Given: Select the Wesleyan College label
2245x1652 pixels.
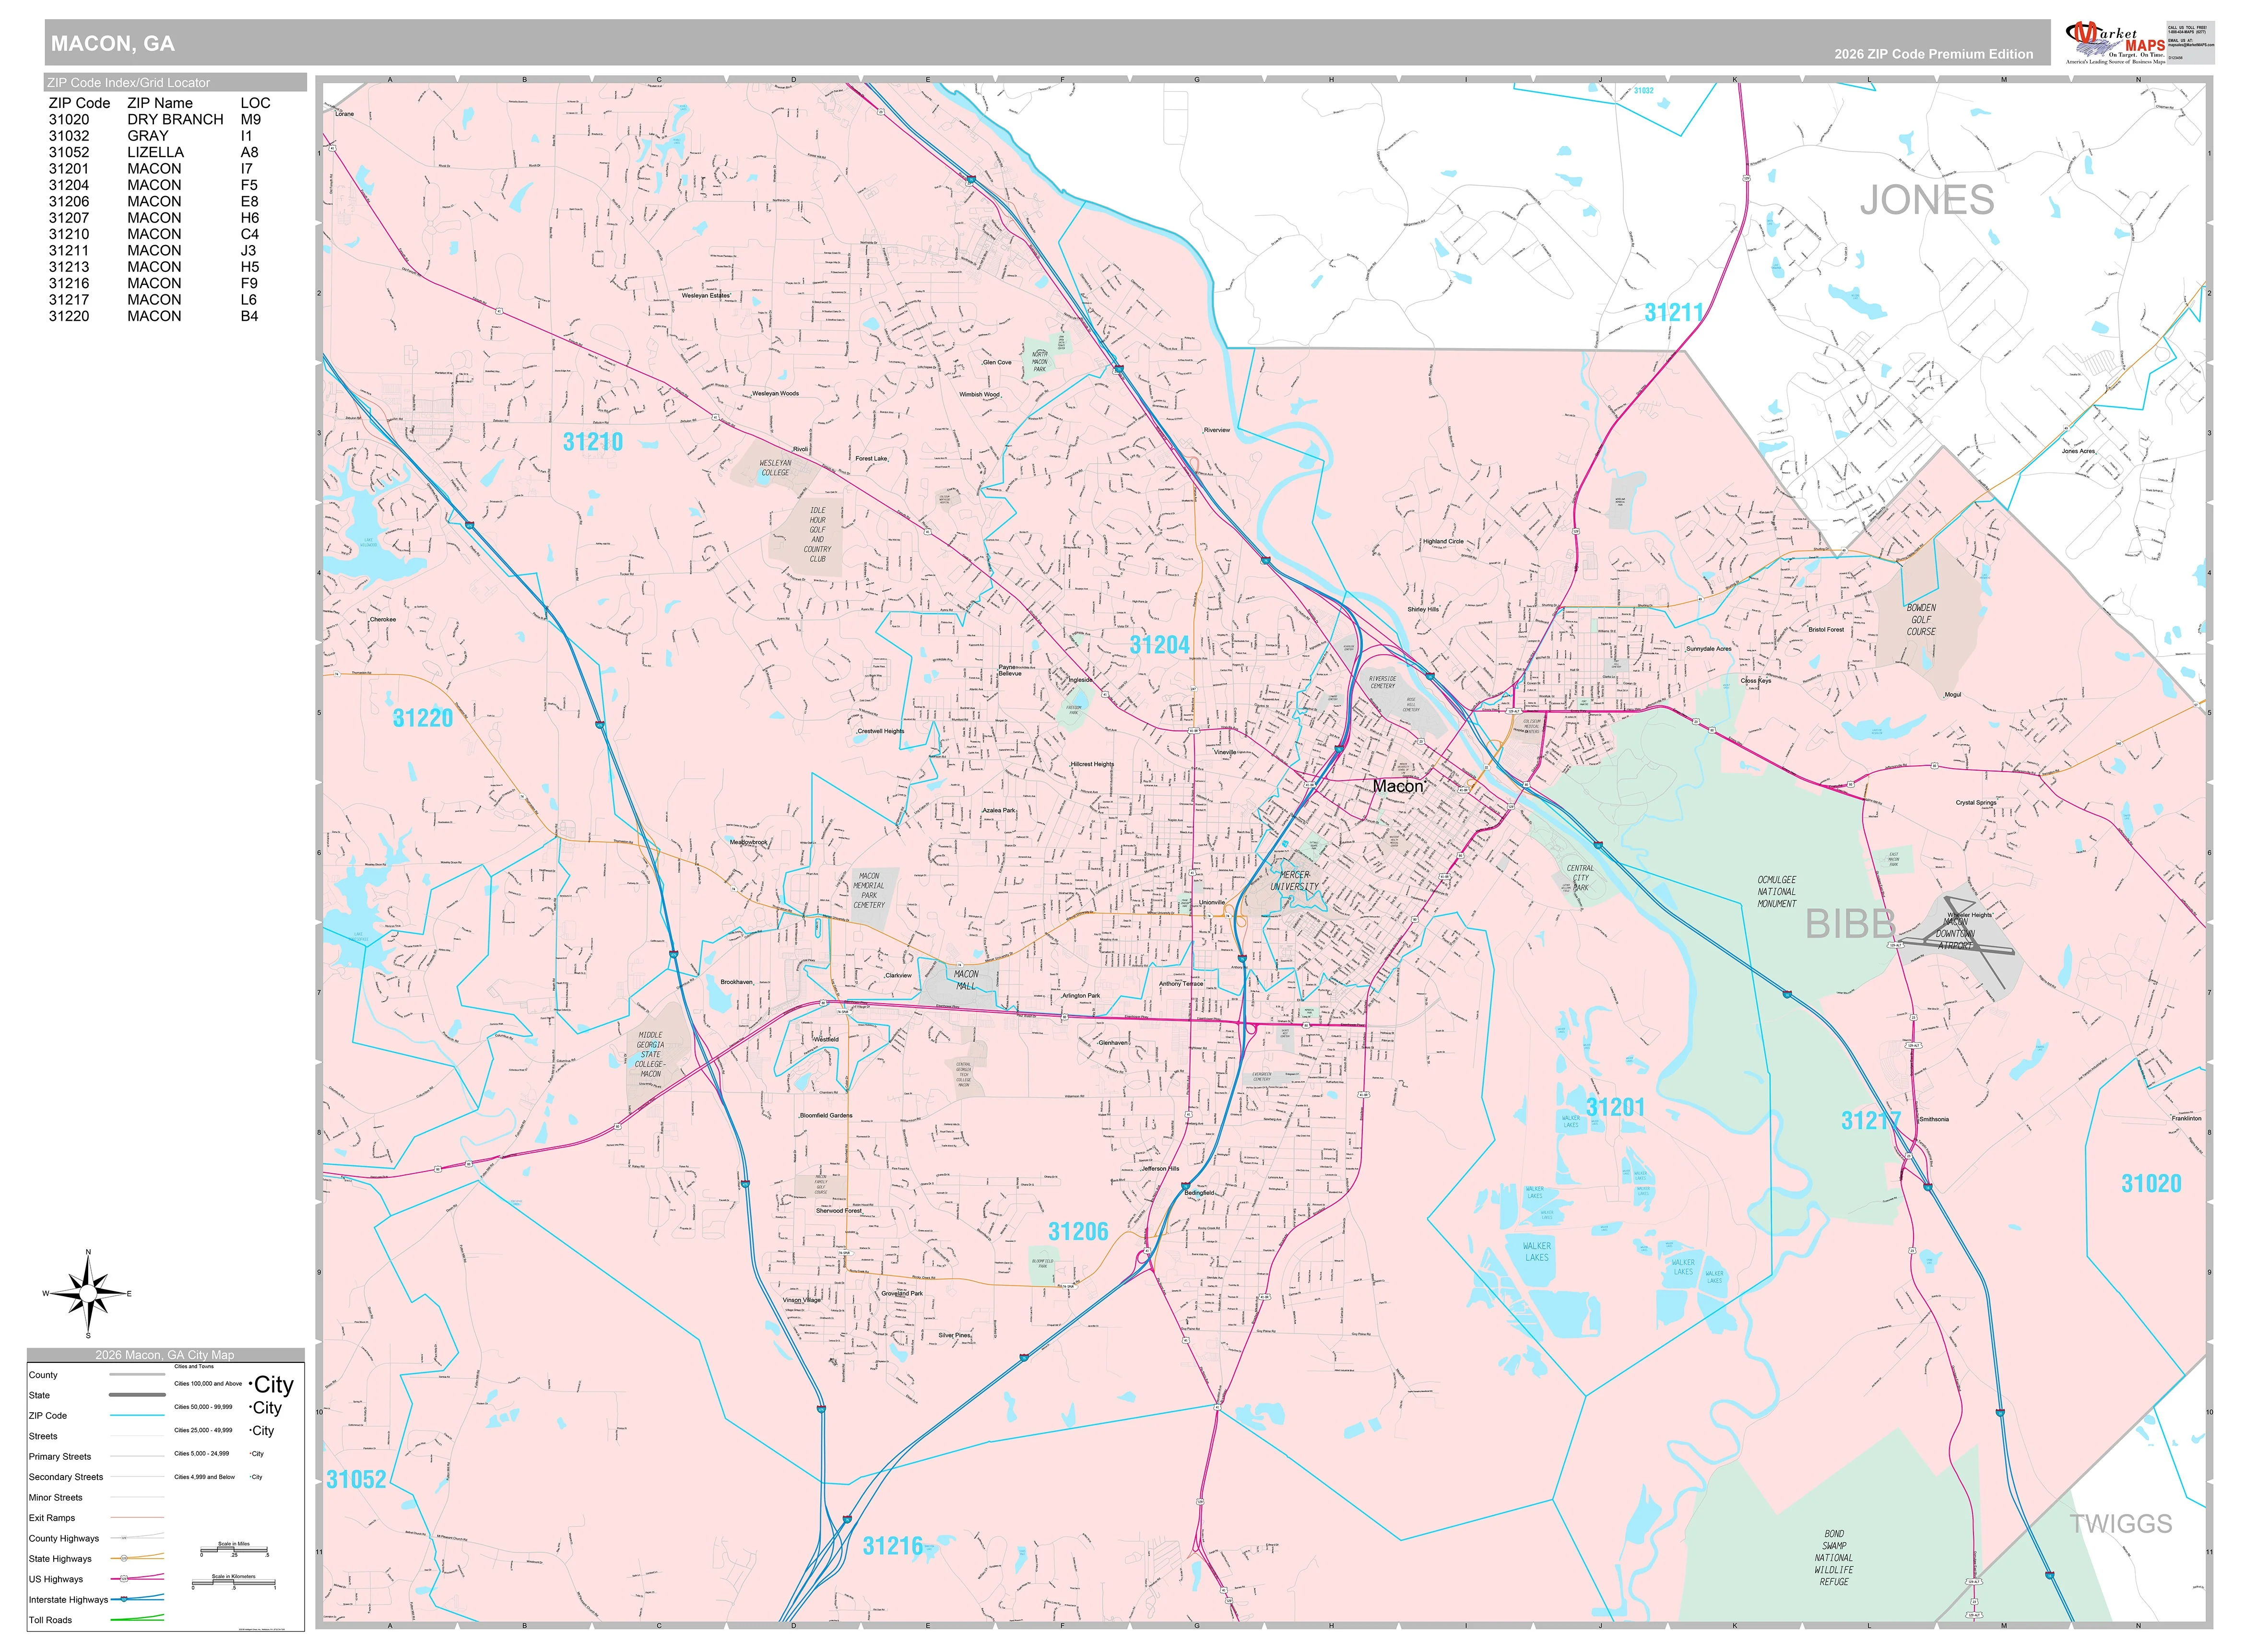Looking at the screenshot, I should coord(775,468).
